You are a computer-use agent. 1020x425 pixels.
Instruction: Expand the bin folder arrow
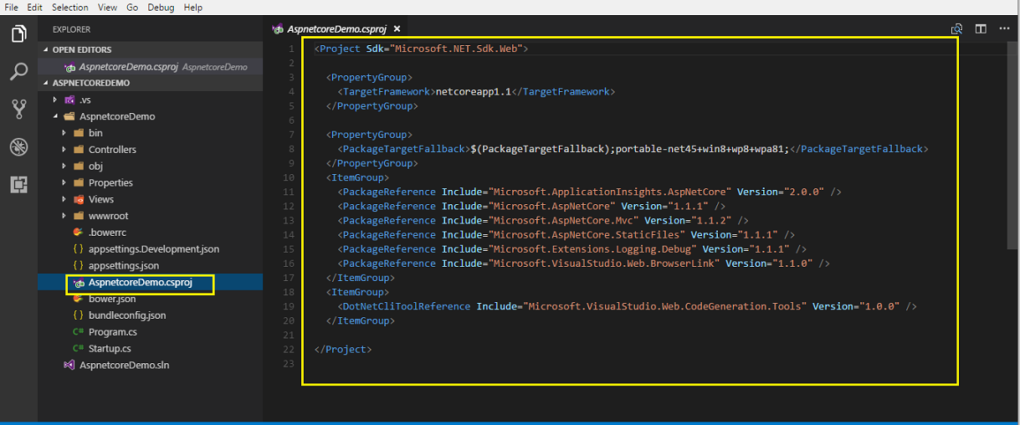64,133
